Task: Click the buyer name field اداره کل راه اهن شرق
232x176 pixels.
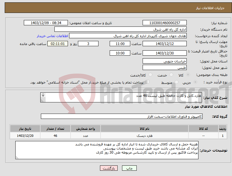Action: pyautogui.click(x=121, y=29)
